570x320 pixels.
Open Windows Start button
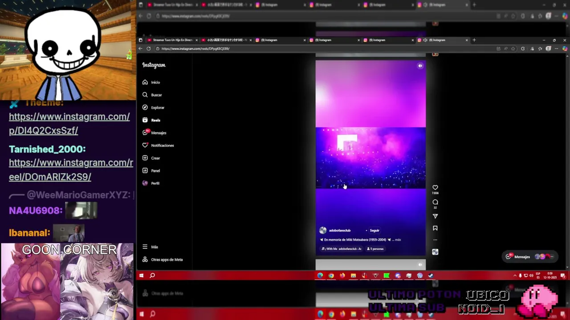pos(141,276)
